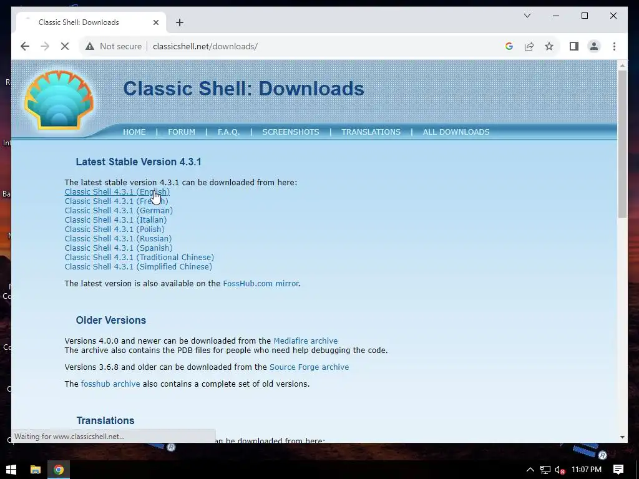Click the muted volume tray icon

point(560,470)
